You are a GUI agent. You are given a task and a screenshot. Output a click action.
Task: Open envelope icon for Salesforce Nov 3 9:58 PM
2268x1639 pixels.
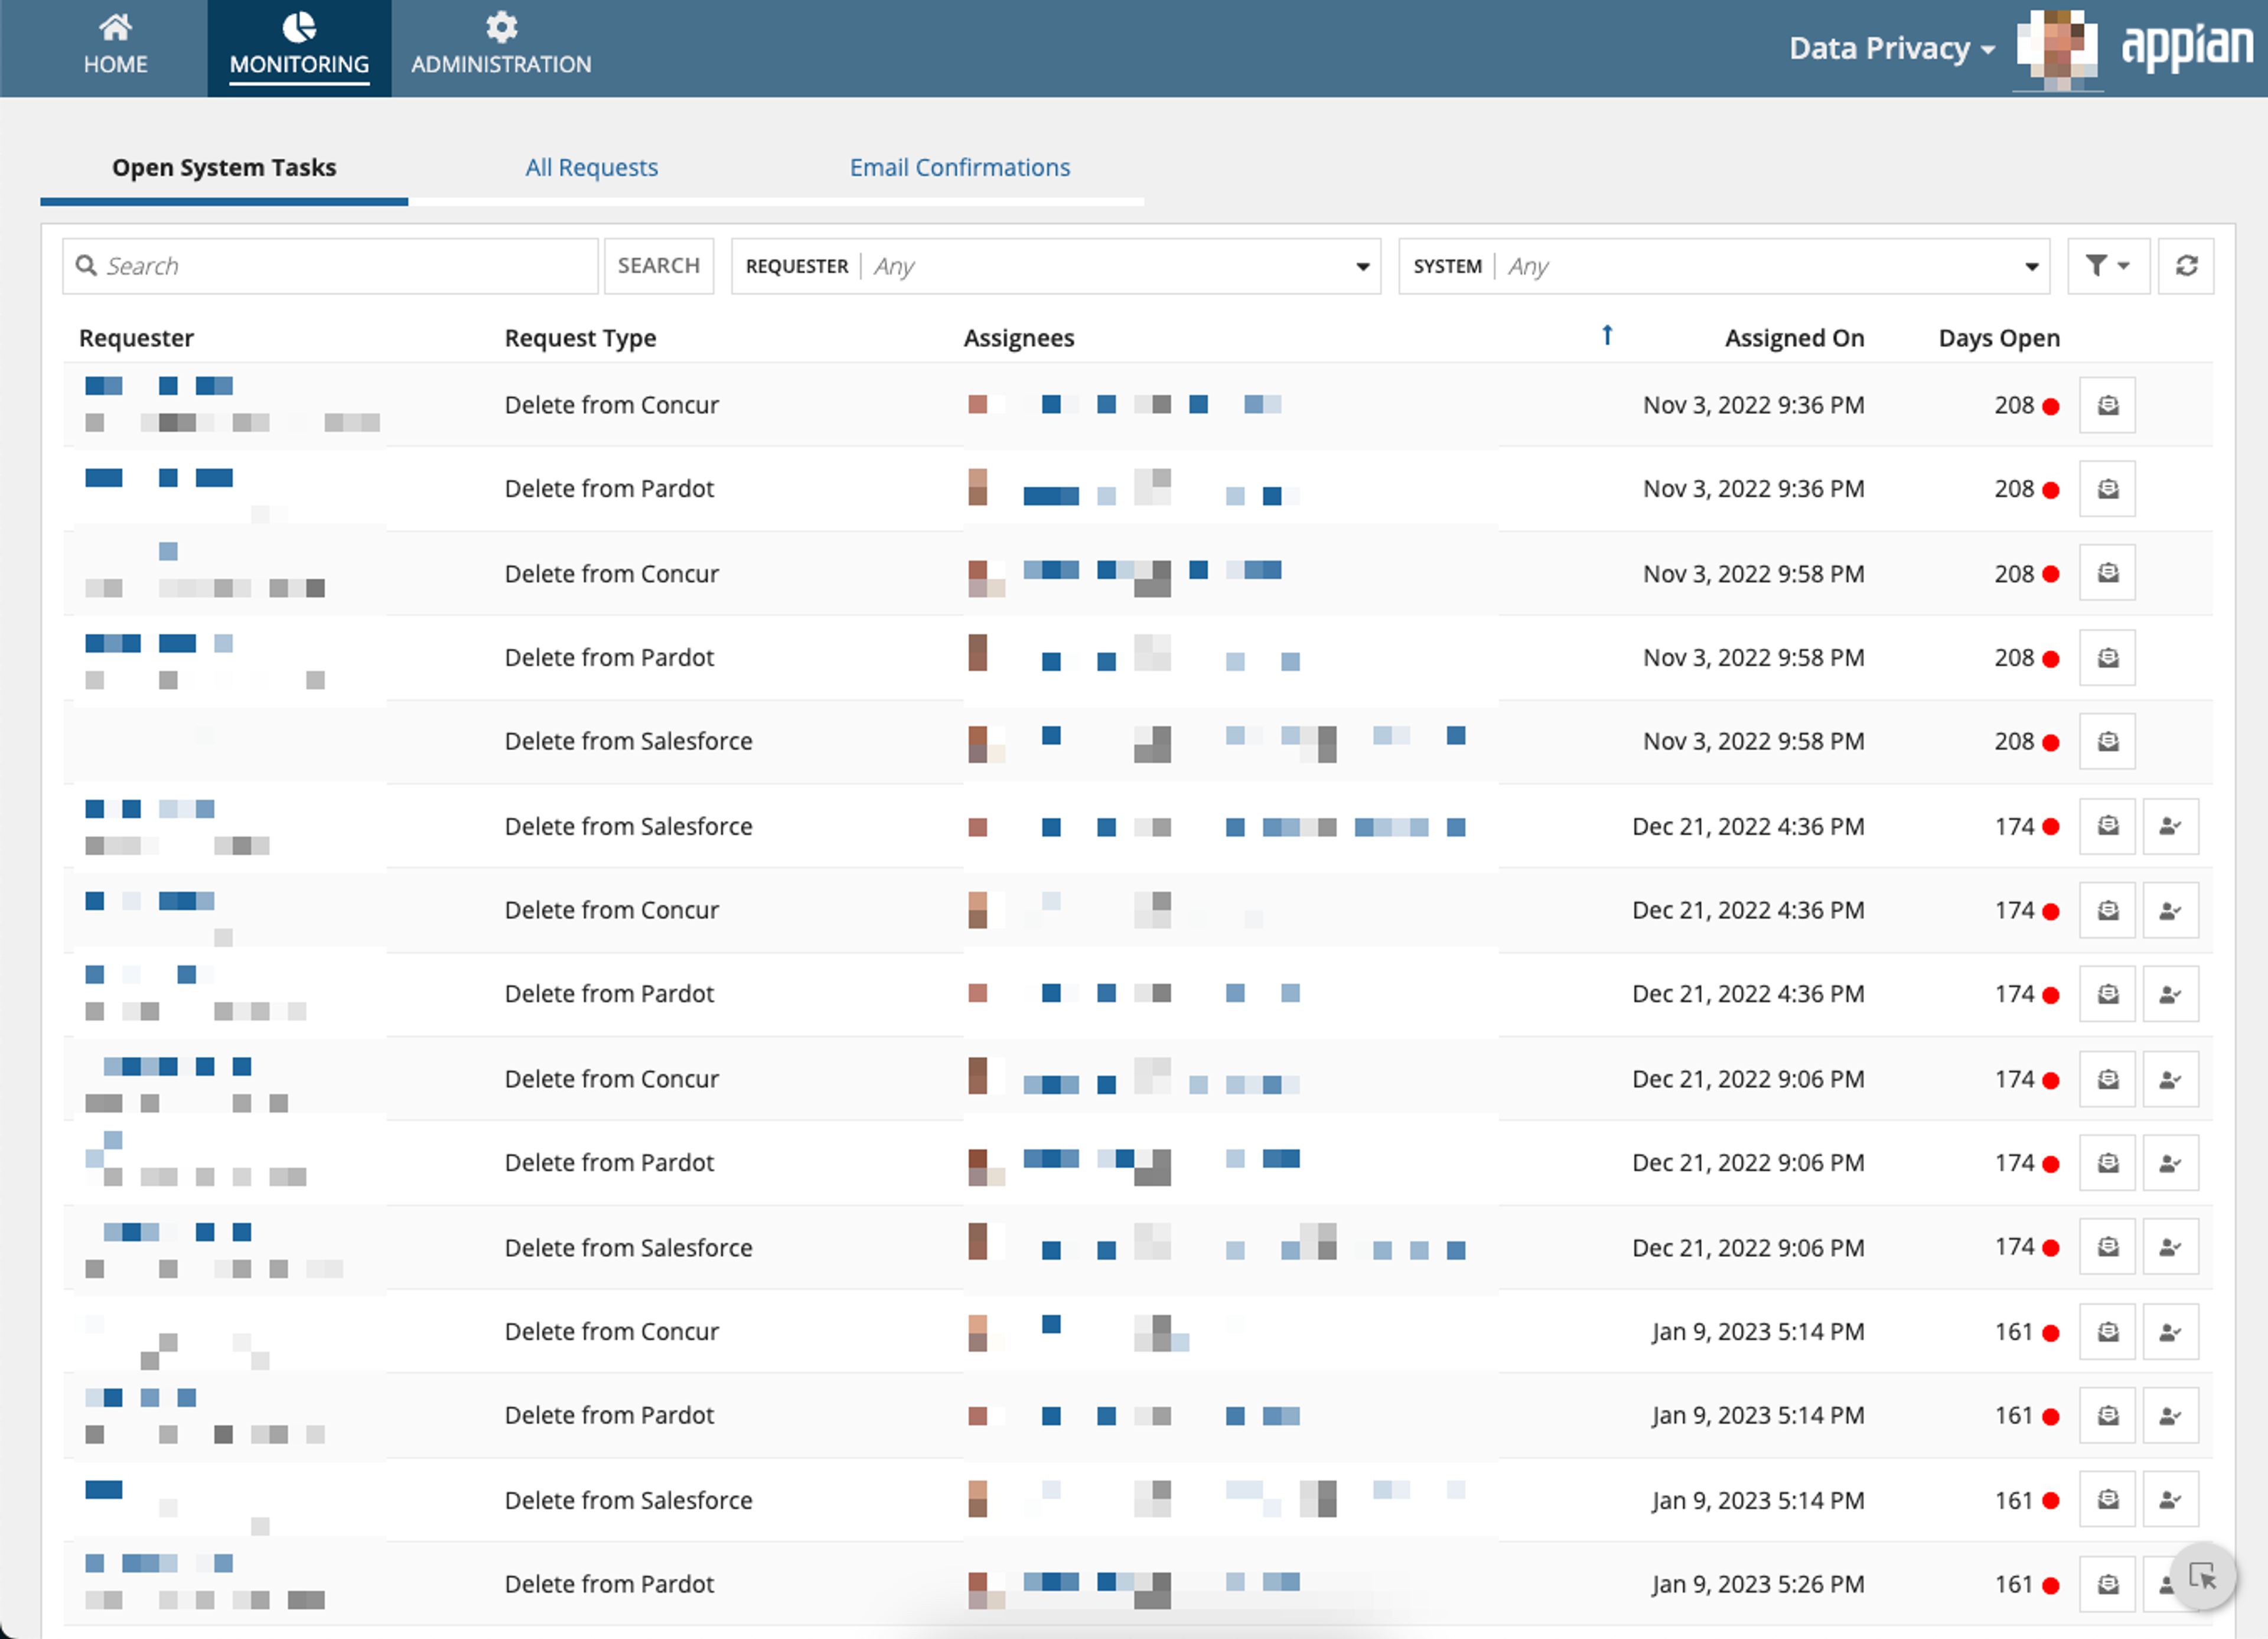pyautogui.click(x=2107, y=741)
